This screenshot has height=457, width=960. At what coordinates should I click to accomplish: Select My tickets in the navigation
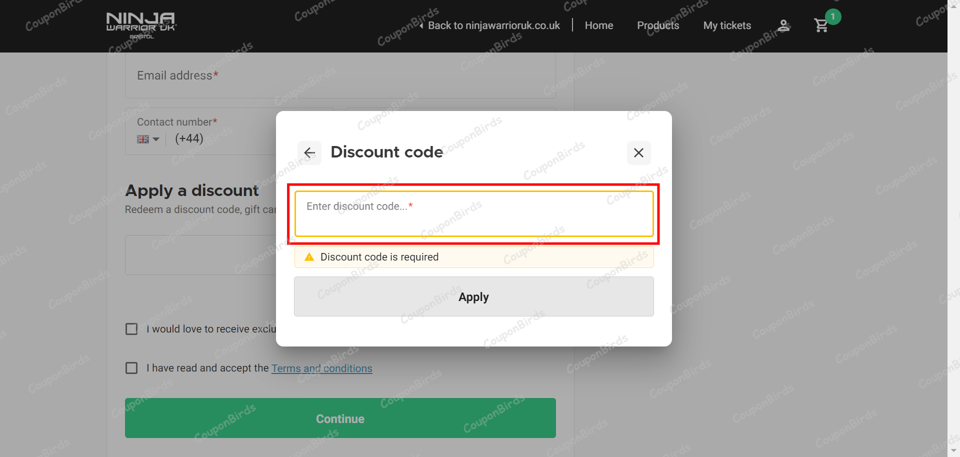pos(727,25)
